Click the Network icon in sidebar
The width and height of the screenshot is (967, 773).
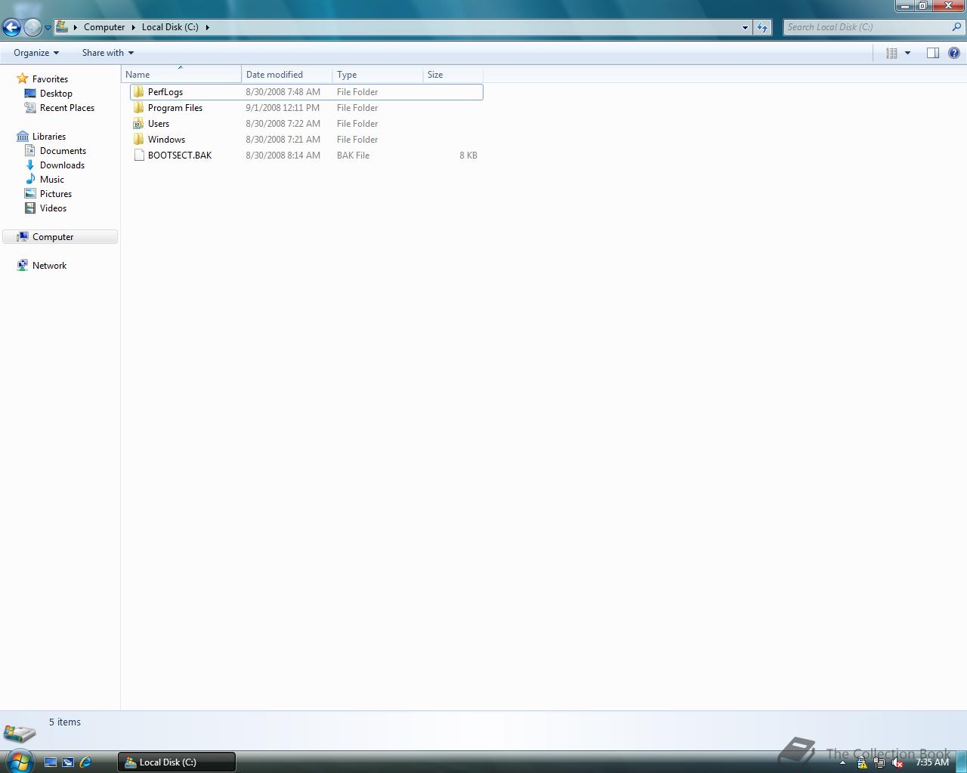pos(23,266)
